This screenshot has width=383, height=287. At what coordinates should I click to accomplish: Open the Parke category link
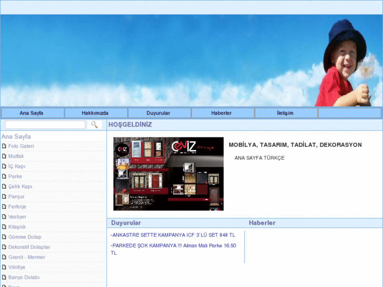15,176
